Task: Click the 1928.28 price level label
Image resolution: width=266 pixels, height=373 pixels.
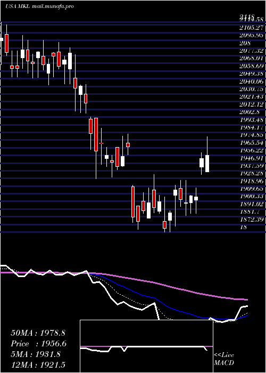Action: (252, 173)
